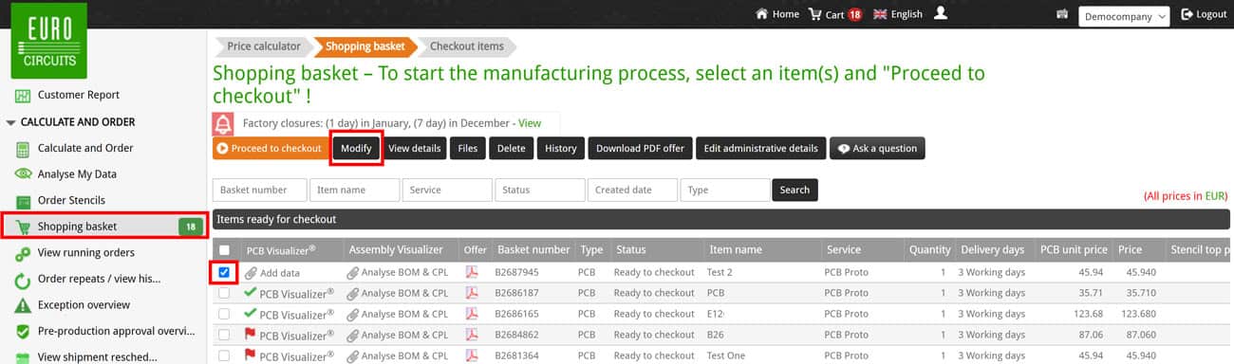Uncheck the Test 2 row checkbox
1234x364 pixels.
(224, 272)
